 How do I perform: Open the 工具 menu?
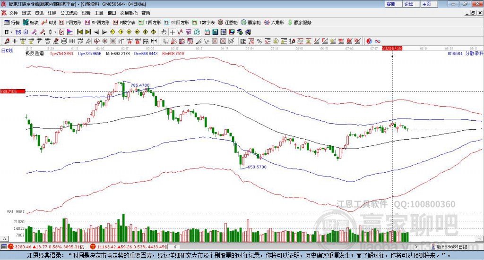[x=99, y=13]
